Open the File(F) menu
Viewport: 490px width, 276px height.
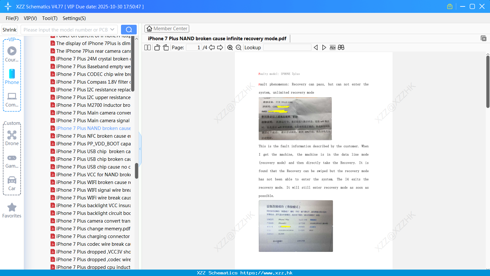pyautogui.click(x=12, y=18)
